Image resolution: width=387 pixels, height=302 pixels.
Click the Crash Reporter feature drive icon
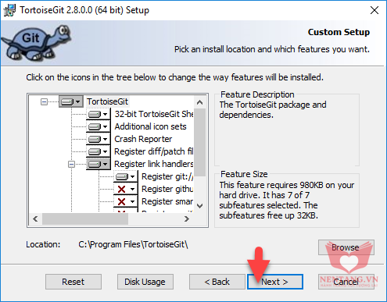[x=99, y=139]
